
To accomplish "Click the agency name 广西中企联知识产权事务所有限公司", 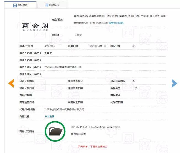I will (64, 110).
